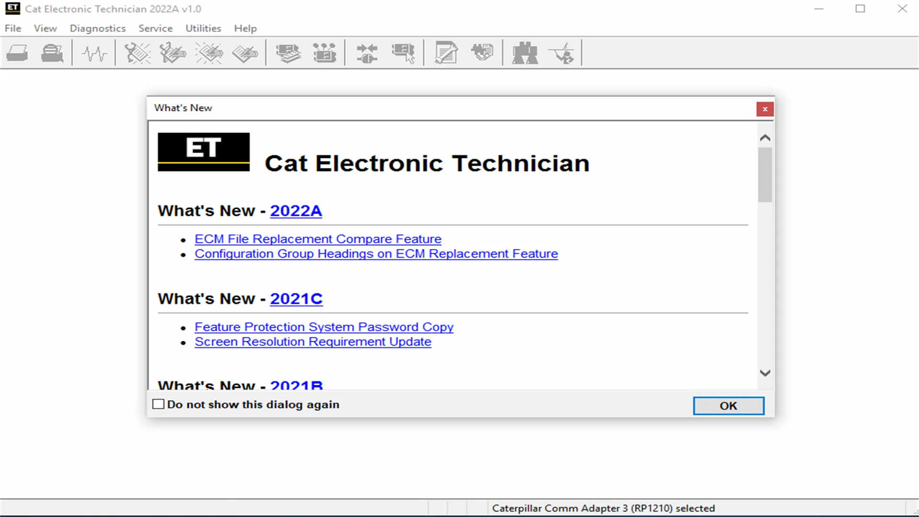The width and height of the screenshot is (919, 517).
Task: Open the 2022A release link
Action: [x=296, y=211]
